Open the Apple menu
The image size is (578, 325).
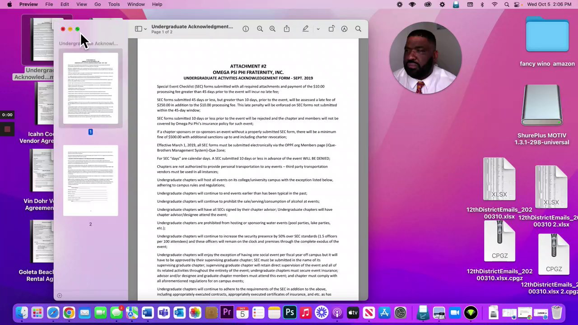(9, 5)
